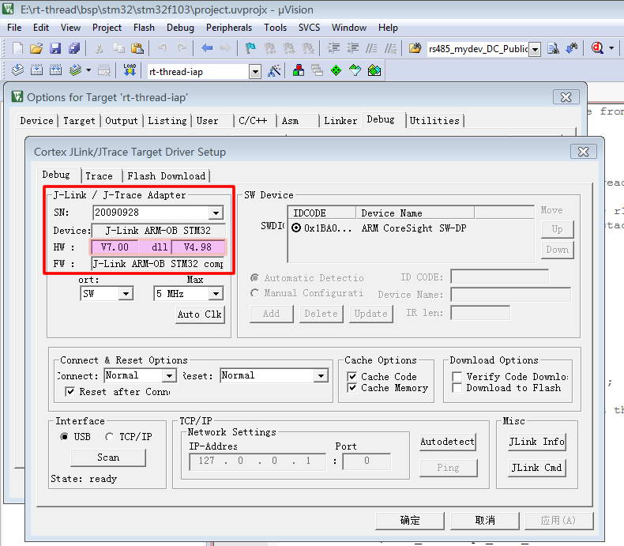The width and height of the screenshot is (624, 546).
Task: Click the JLink Info button
Action: coord(536,442)
